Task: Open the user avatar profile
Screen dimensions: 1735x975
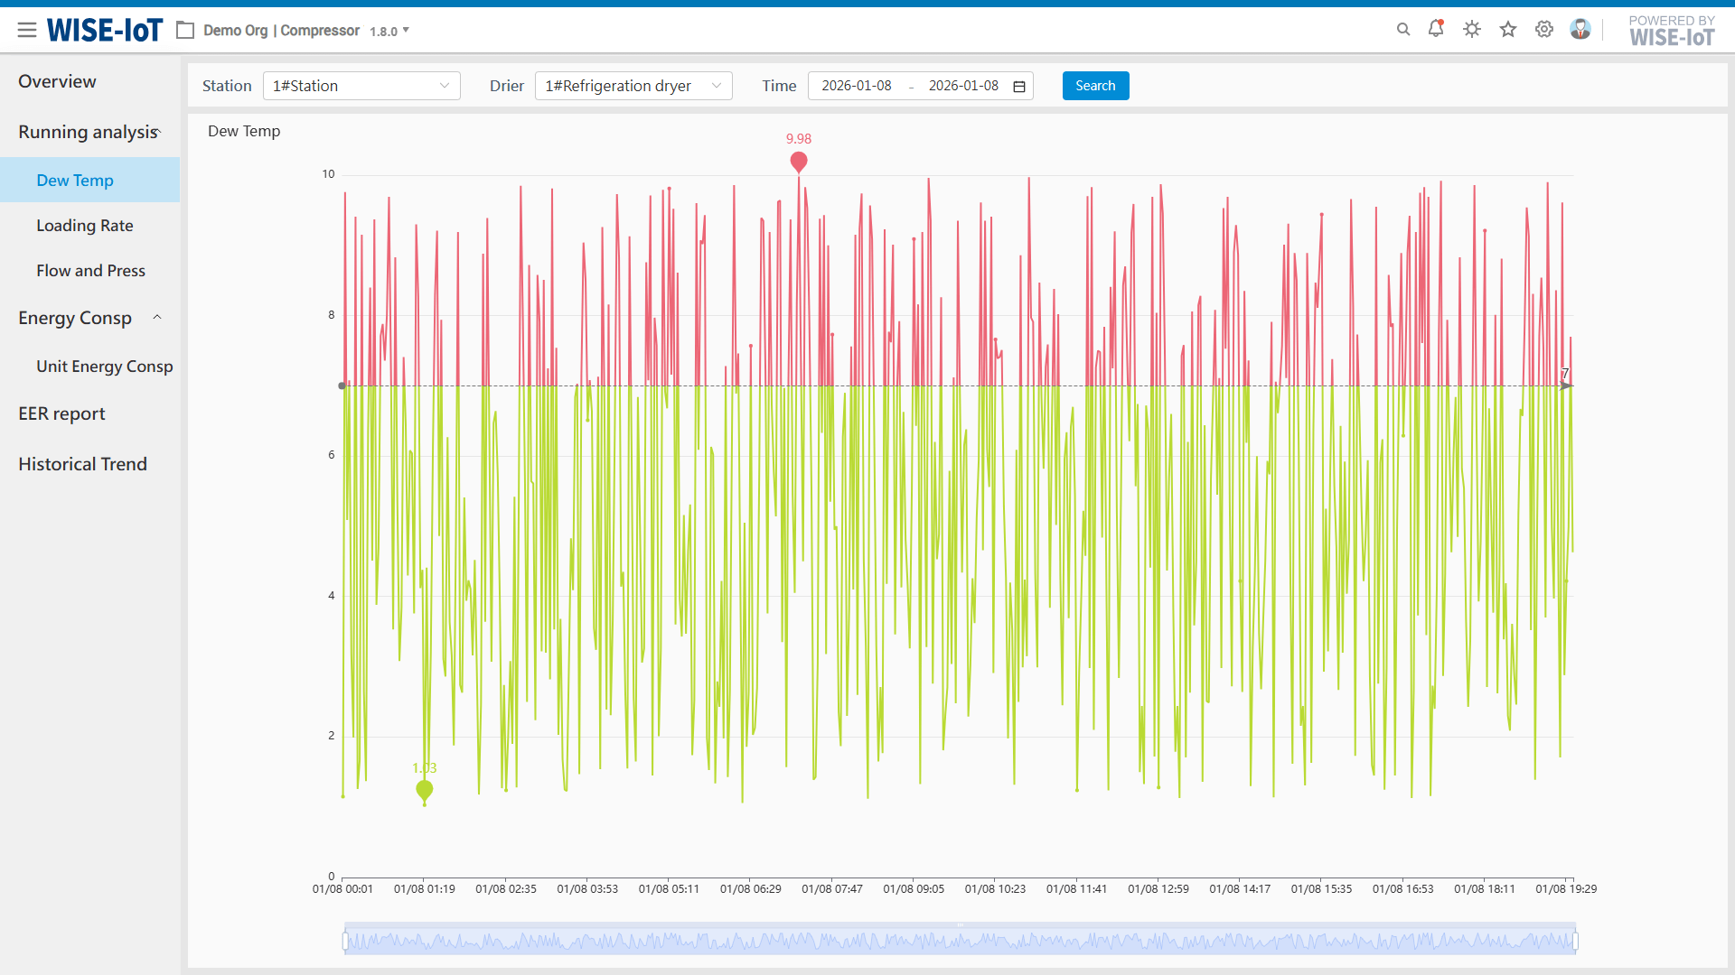Action: coord(1580,30)
